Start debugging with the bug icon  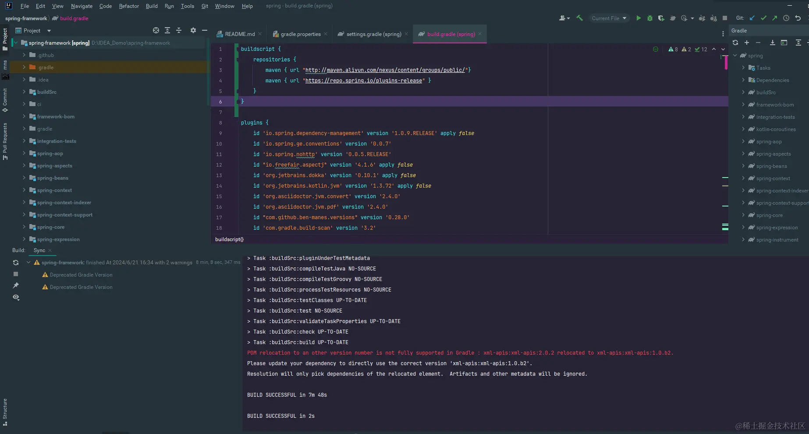(650, 18)
